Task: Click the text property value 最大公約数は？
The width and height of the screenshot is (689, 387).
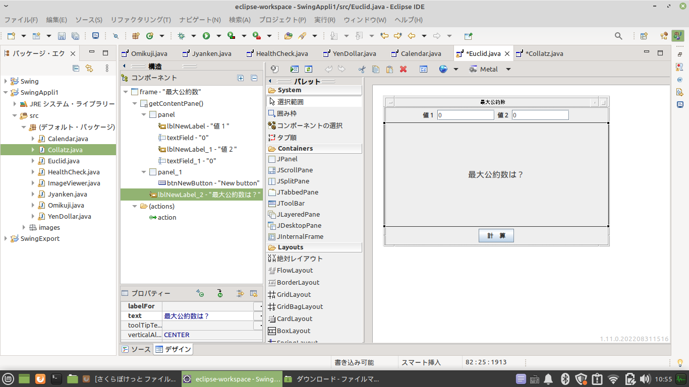Action: (x=207, y=316)
